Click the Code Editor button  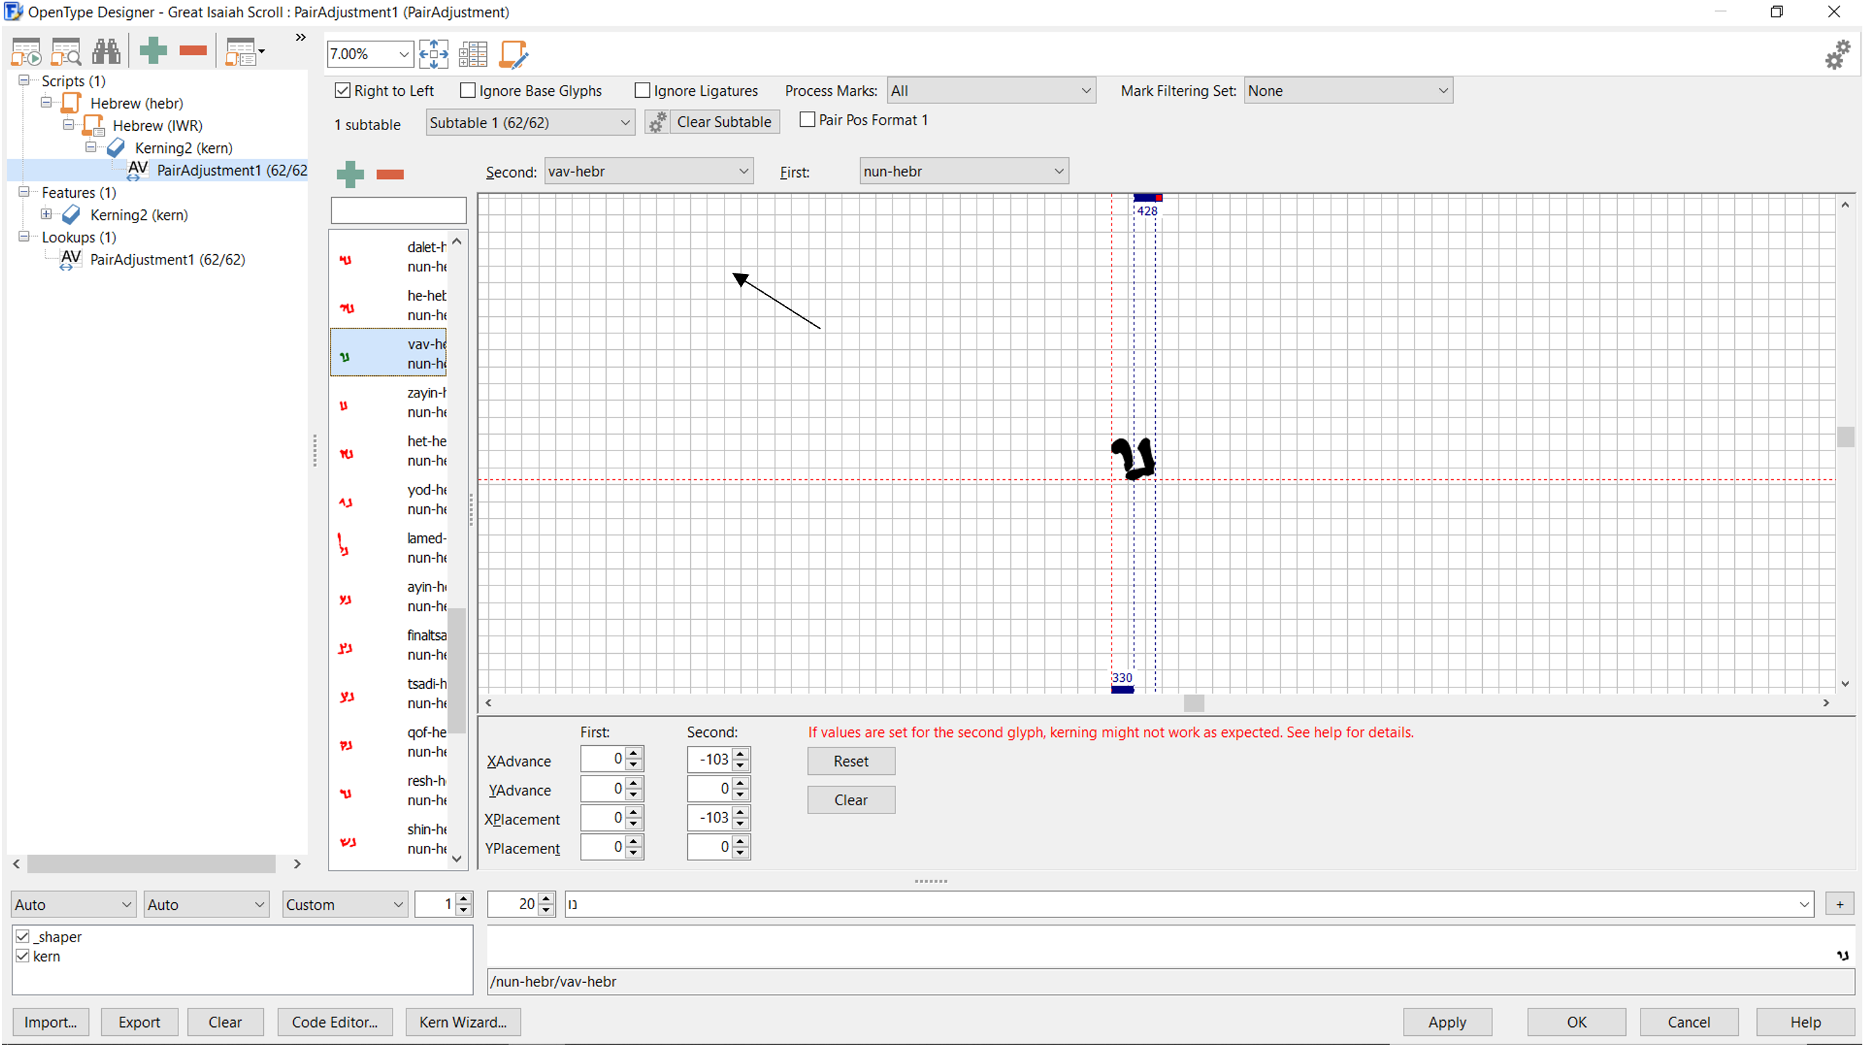[x=335, y=1022]
